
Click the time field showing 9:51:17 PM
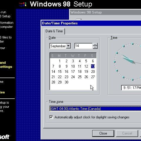coord(131,88)
